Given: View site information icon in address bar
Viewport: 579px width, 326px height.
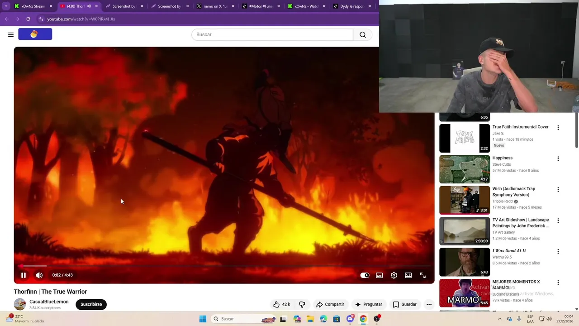Looking at the screenshot, I should pos(41,19).
